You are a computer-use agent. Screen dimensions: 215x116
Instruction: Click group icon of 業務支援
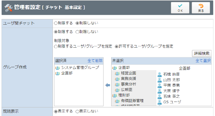coord(117,79)
